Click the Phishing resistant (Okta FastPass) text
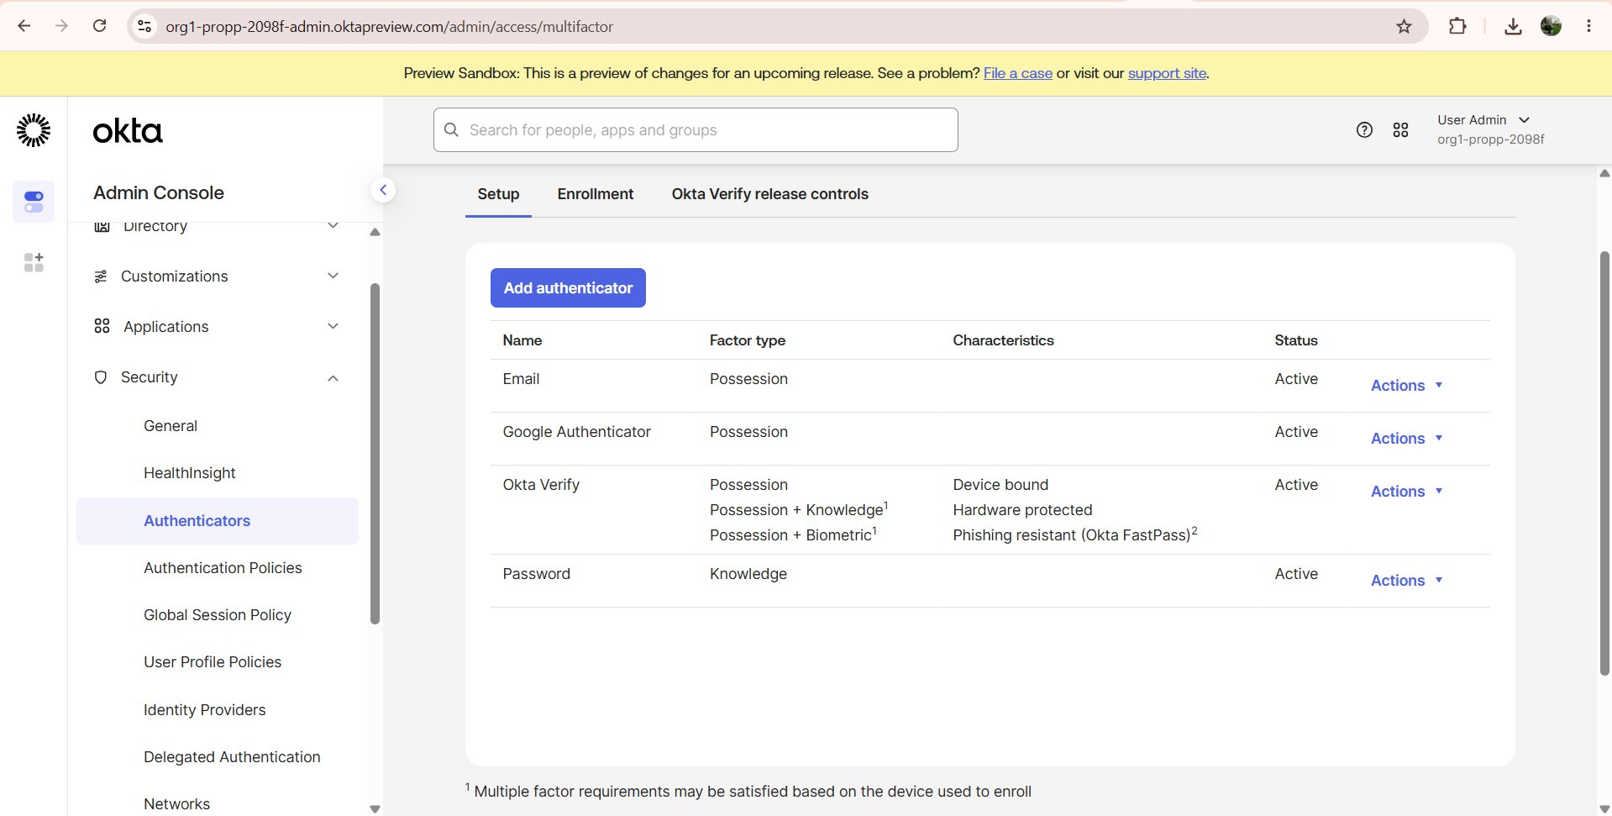 [1074, 534]
